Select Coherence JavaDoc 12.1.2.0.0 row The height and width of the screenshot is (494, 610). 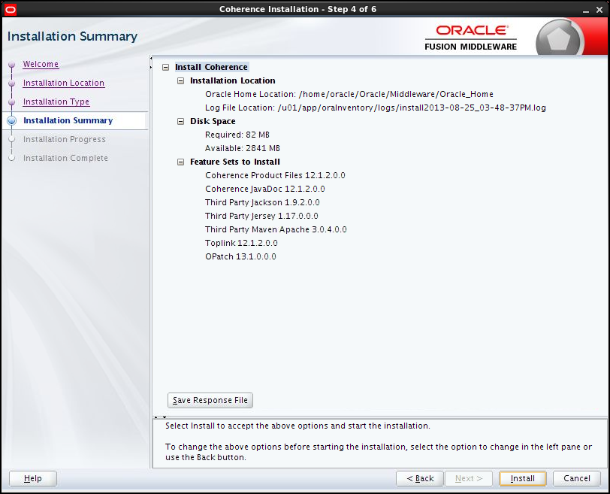pos(265,189)
